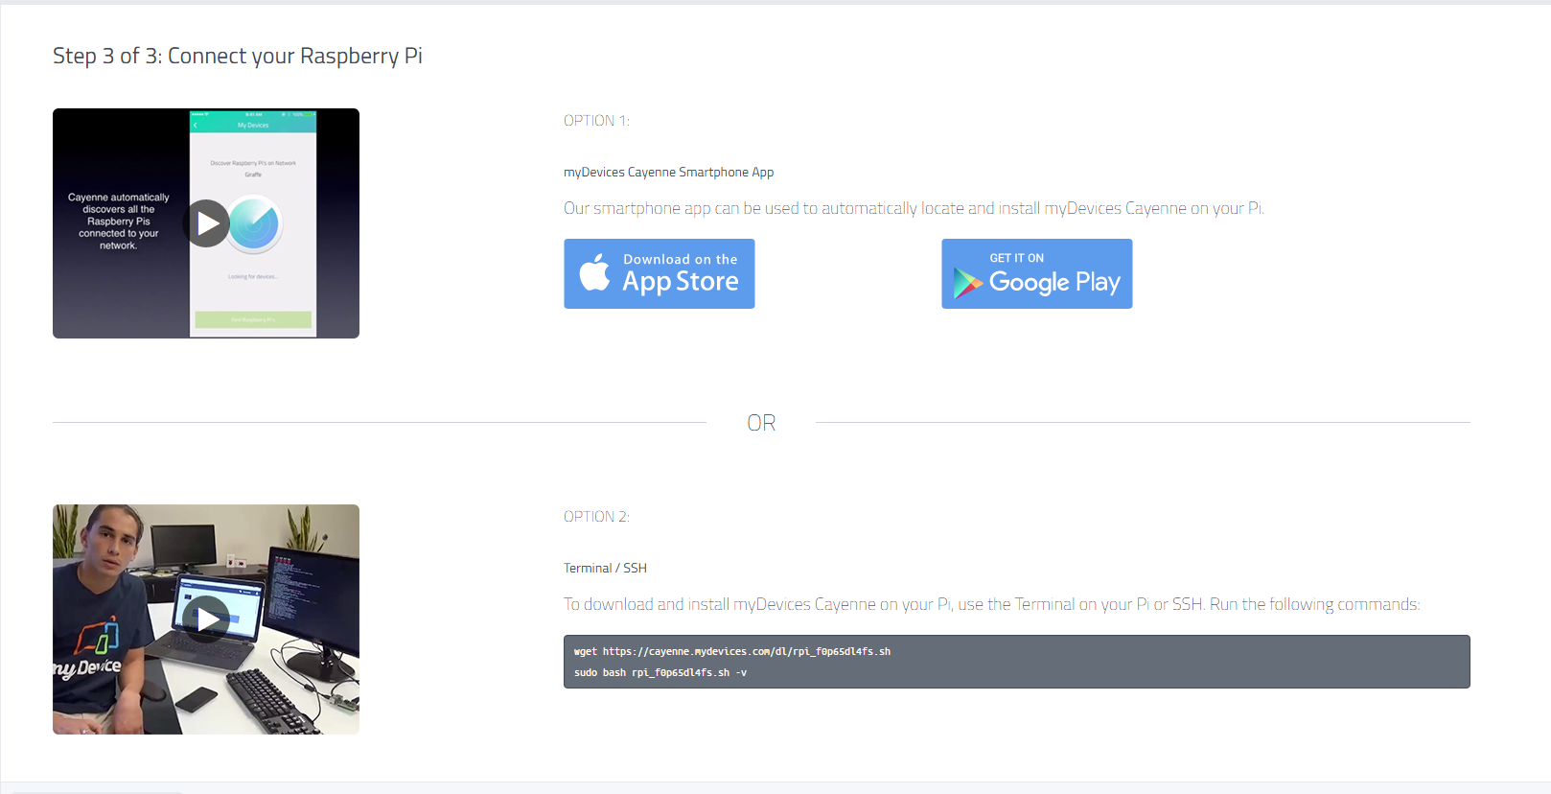This screenshot has width=1551, height=794.
Task: Click the smartphone app description sentence
Action: [x=914, y=208]
